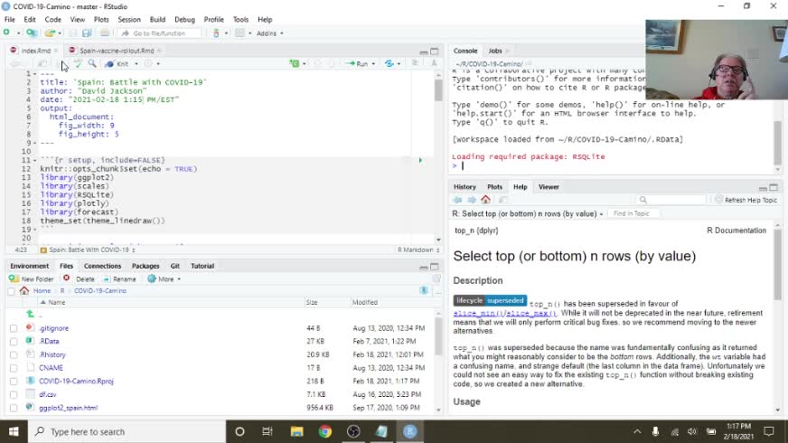This screenshot has width=788, height=443.
Task: Switch to the Viewer tab
Action: pyautogui.click(x=549, y=187)
